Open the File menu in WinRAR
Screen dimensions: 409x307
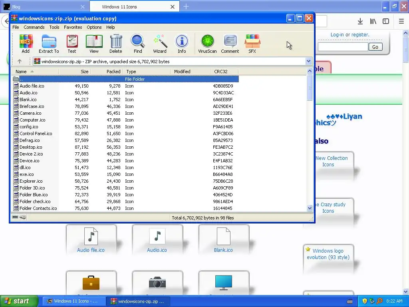16,27
